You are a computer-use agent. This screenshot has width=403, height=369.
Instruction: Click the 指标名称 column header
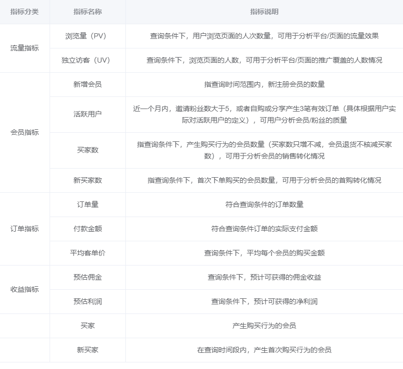pos(87,12)
